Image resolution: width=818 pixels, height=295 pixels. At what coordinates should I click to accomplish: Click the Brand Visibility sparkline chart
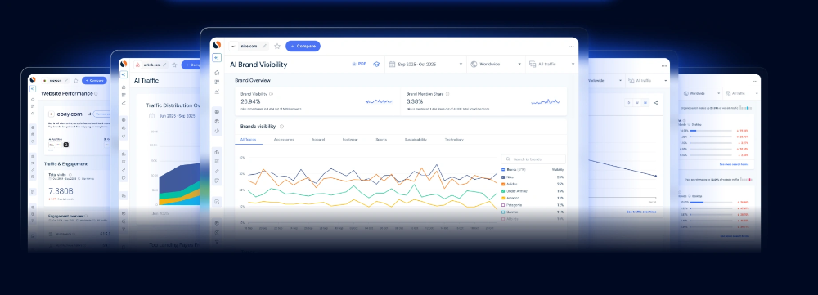[380, 101]
